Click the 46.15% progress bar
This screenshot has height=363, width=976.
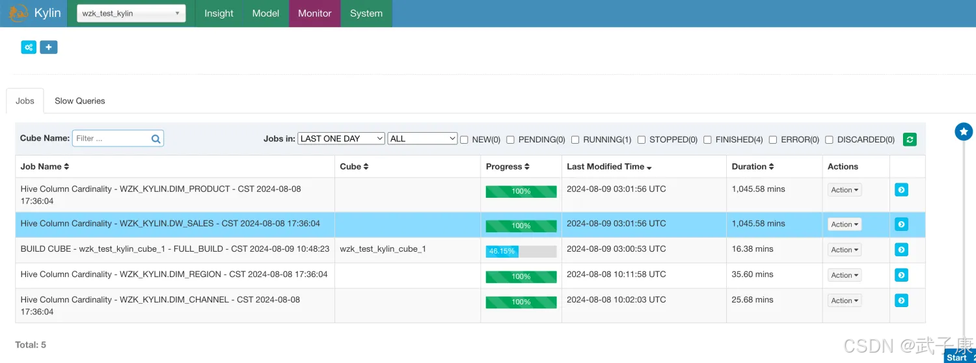pyautogui.click(x=521, y=251)
